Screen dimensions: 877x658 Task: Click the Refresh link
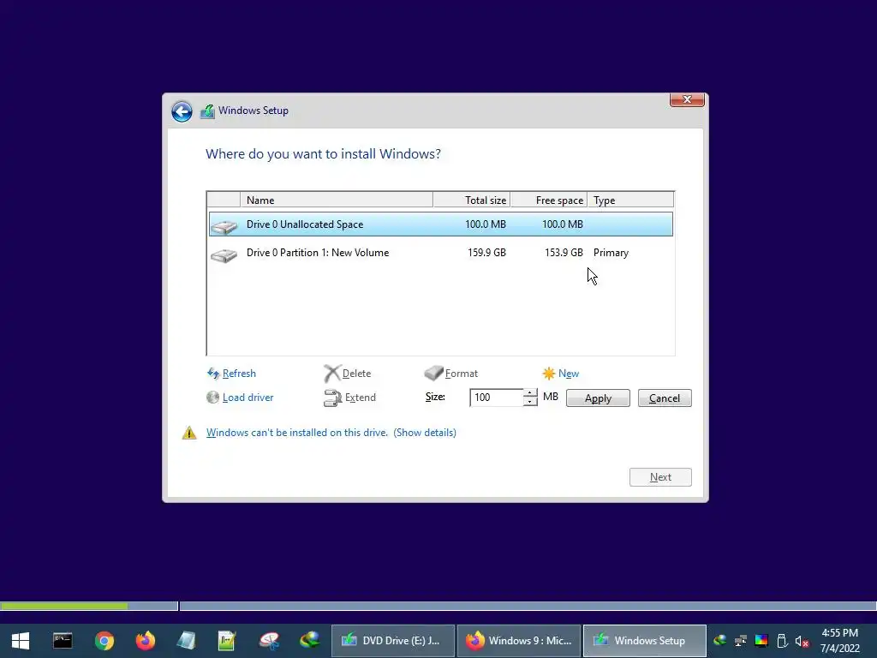239,374
